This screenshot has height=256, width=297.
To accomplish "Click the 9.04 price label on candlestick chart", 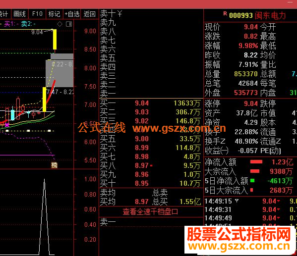I will [37, 32].
